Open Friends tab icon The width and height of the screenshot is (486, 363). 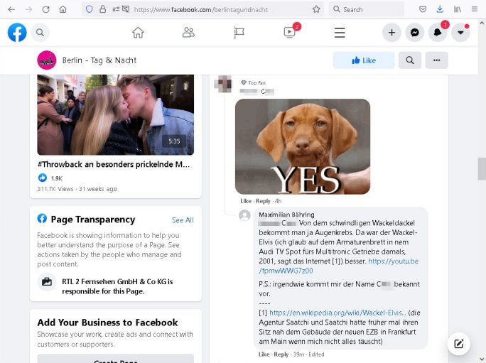[188, 32]
